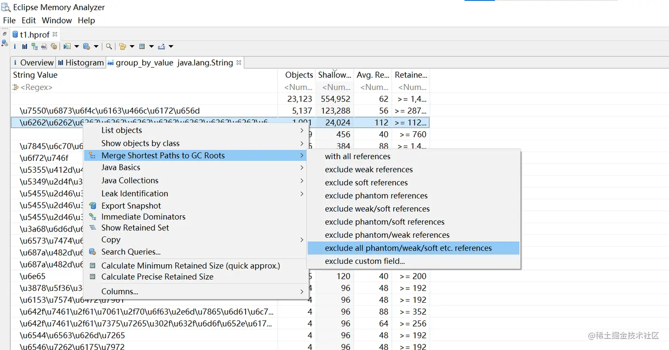
Task: Click the <Num...> filter under Objects column
Action: pos(297,87)
